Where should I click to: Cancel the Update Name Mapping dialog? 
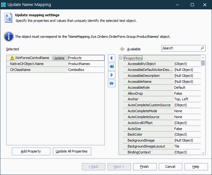pos(170,167)
